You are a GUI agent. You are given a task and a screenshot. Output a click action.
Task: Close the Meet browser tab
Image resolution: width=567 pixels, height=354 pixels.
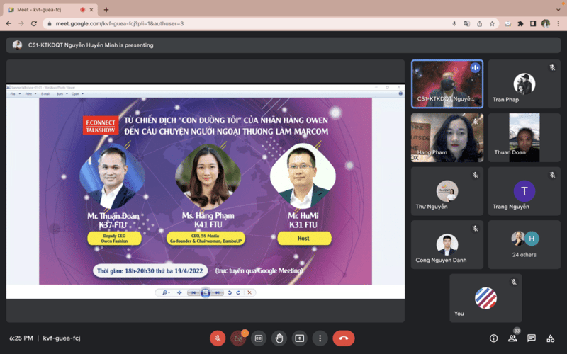91,10
